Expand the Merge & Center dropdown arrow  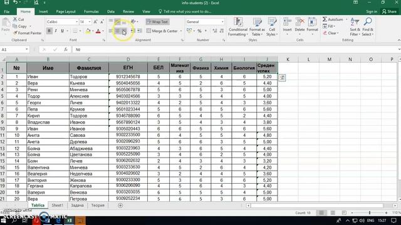[181, 31]
